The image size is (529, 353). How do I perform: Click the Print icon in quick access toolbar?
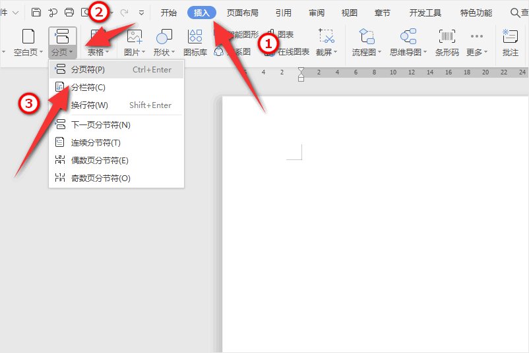click(69, 13)
